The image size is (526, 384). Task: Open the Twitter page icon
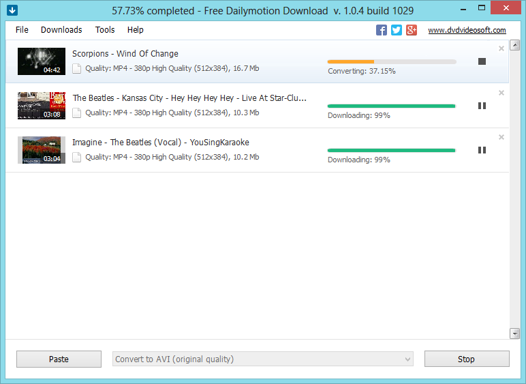point(396,30)
